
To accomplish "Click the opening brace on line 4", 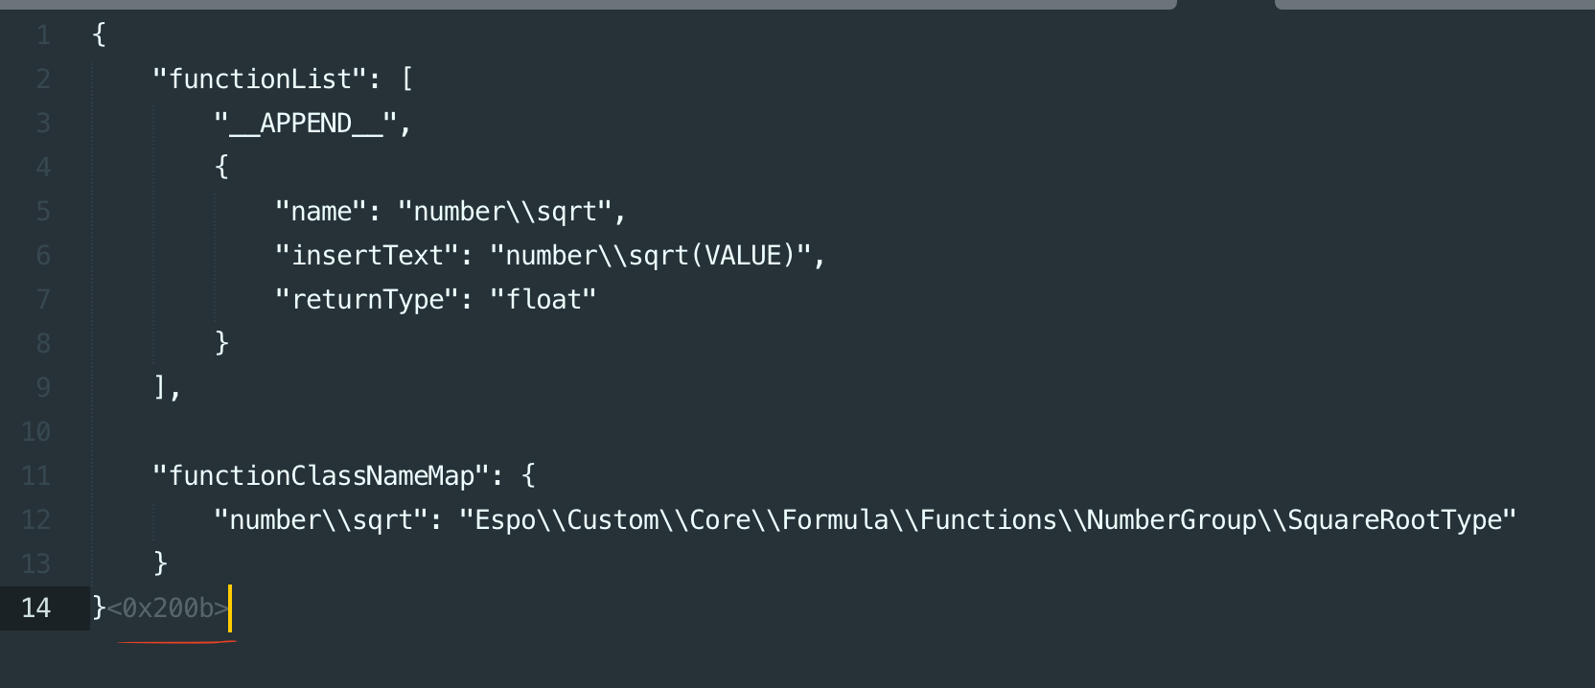I will pos(221,167).
